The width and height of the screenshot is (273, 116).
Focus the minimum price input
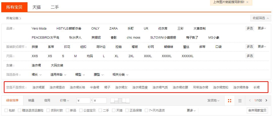pyautogui.click(x=83, y=101)
